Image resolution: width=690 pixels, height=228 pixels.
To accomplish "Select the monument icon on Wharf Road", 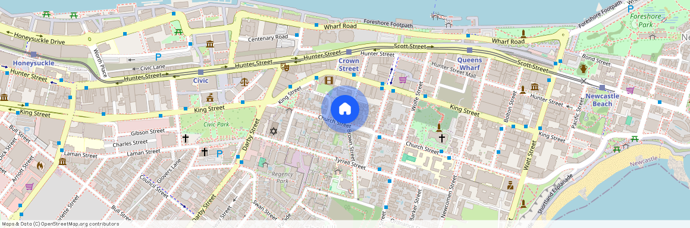I will [523, 33].
